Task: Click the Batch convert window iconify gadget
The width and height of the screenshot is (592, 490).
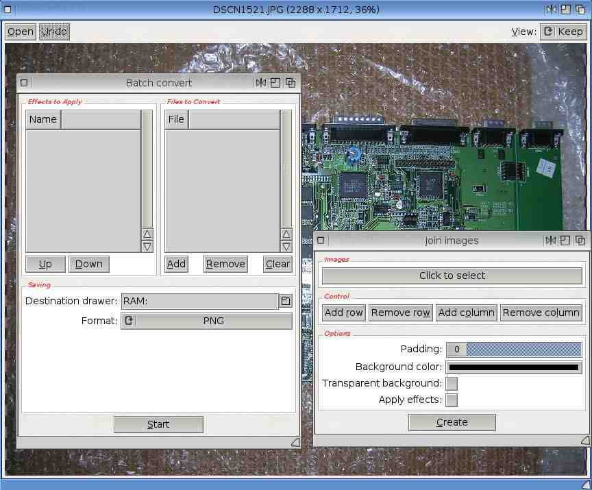Action: [260, 83]
